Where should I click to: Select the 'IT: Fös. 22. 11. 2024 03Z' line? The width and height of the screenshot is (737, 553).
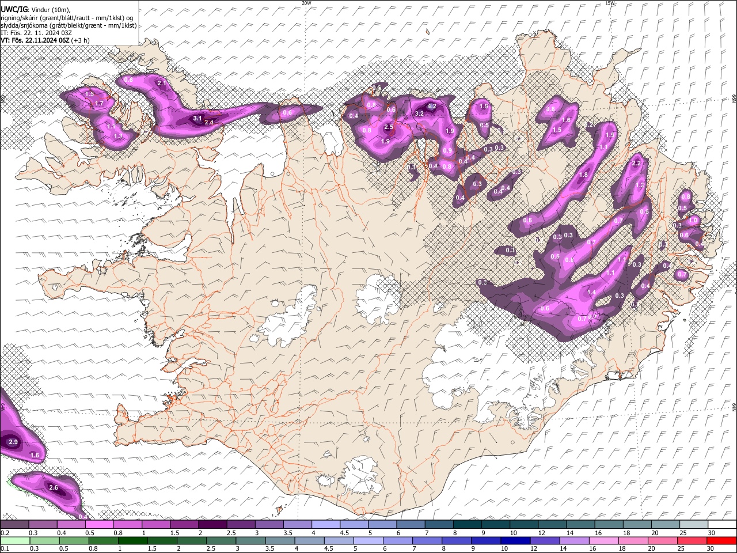coord(36,33)
